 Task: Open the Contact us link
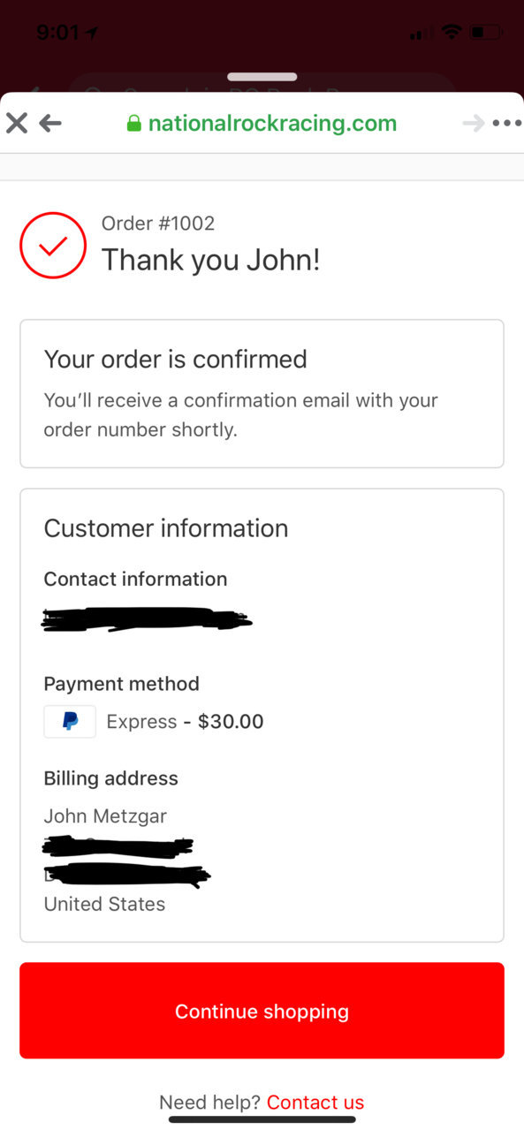pos(315,1102)
